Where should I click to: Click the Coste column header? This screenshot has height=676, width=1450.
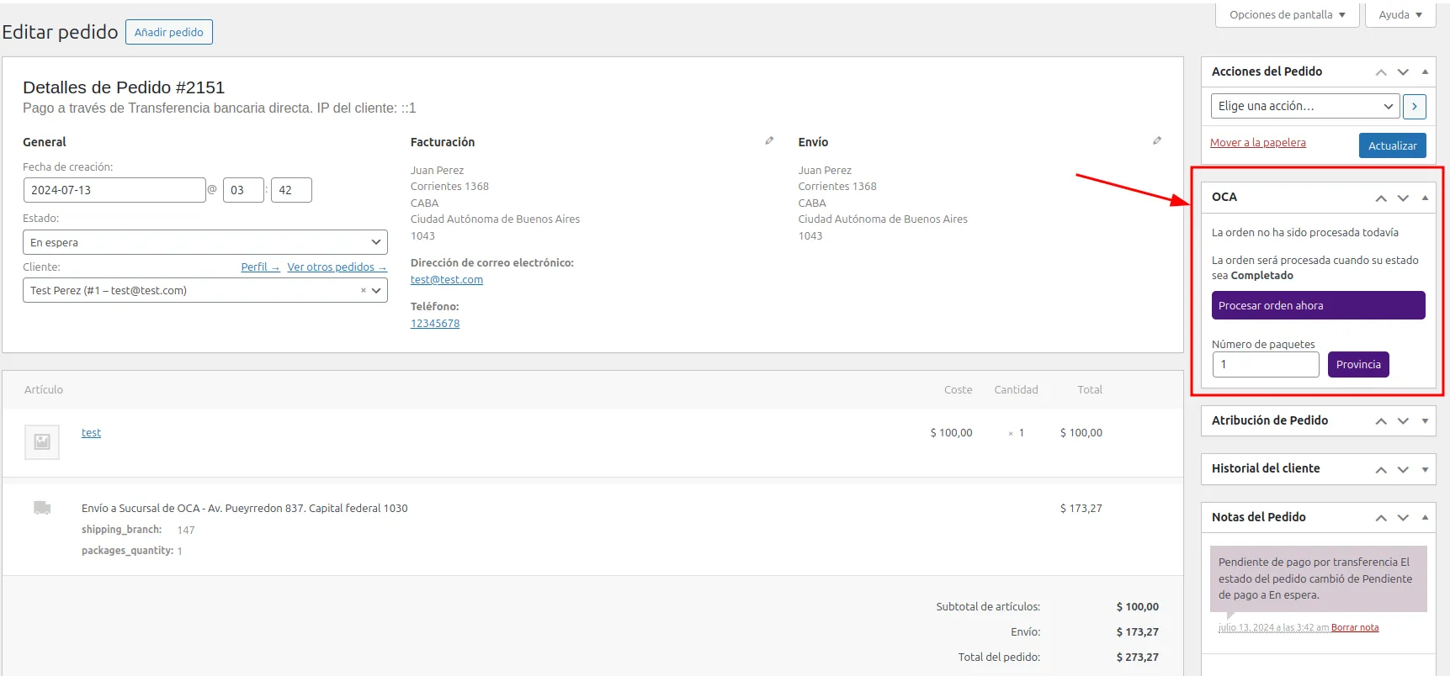(958, 390)
